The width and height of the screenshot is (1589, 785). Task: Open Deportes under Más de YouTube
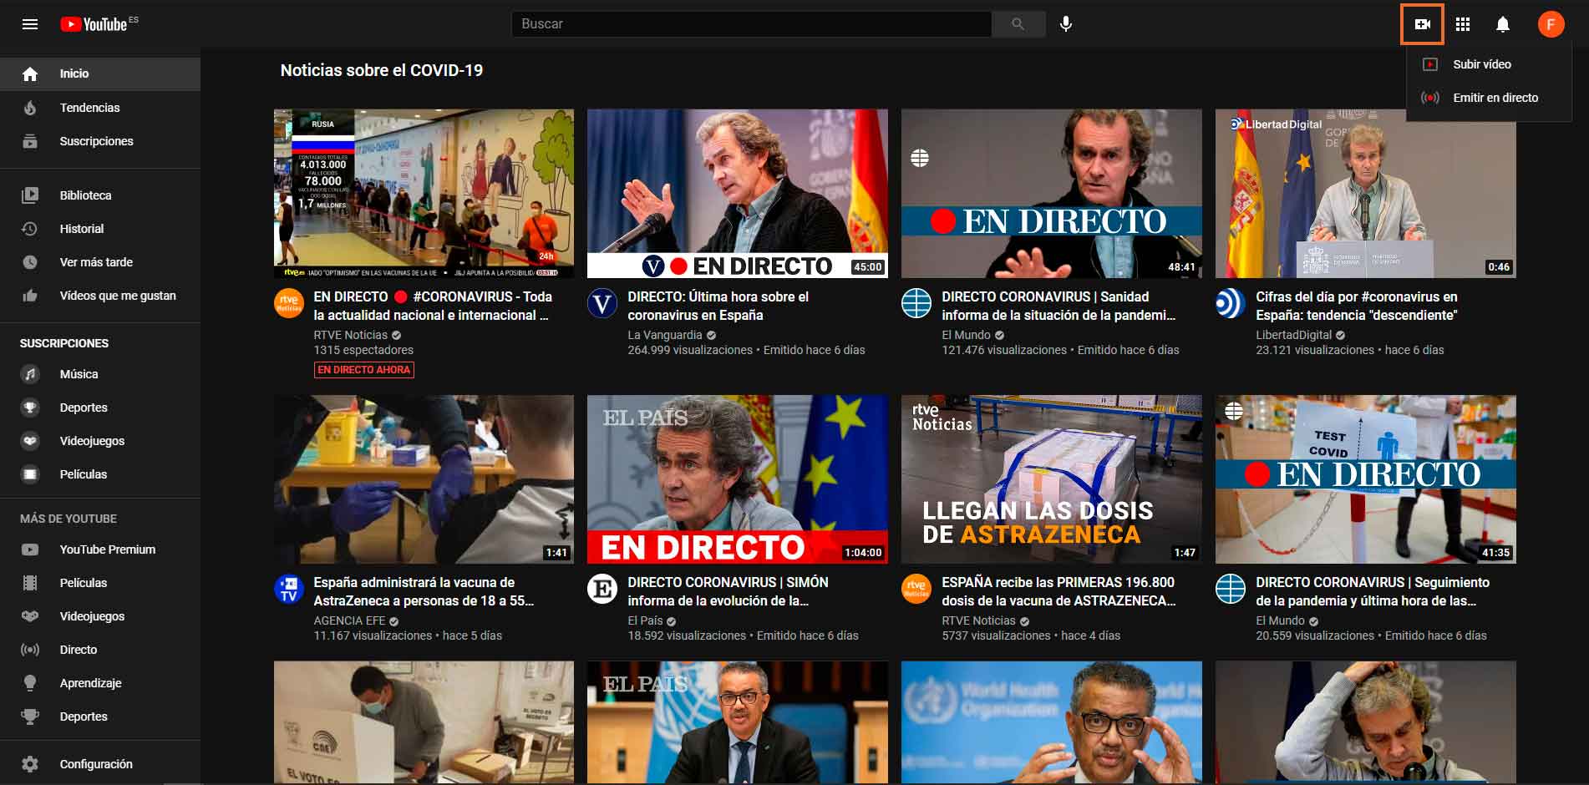tap(100, 717)
